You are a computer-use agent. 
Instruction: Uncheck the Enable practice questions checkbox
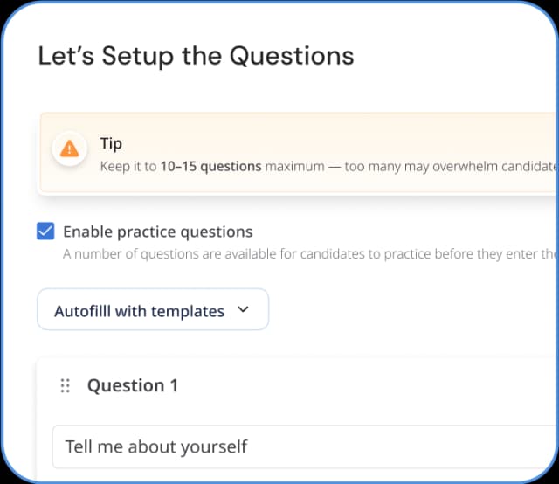(x=46, y=232)
